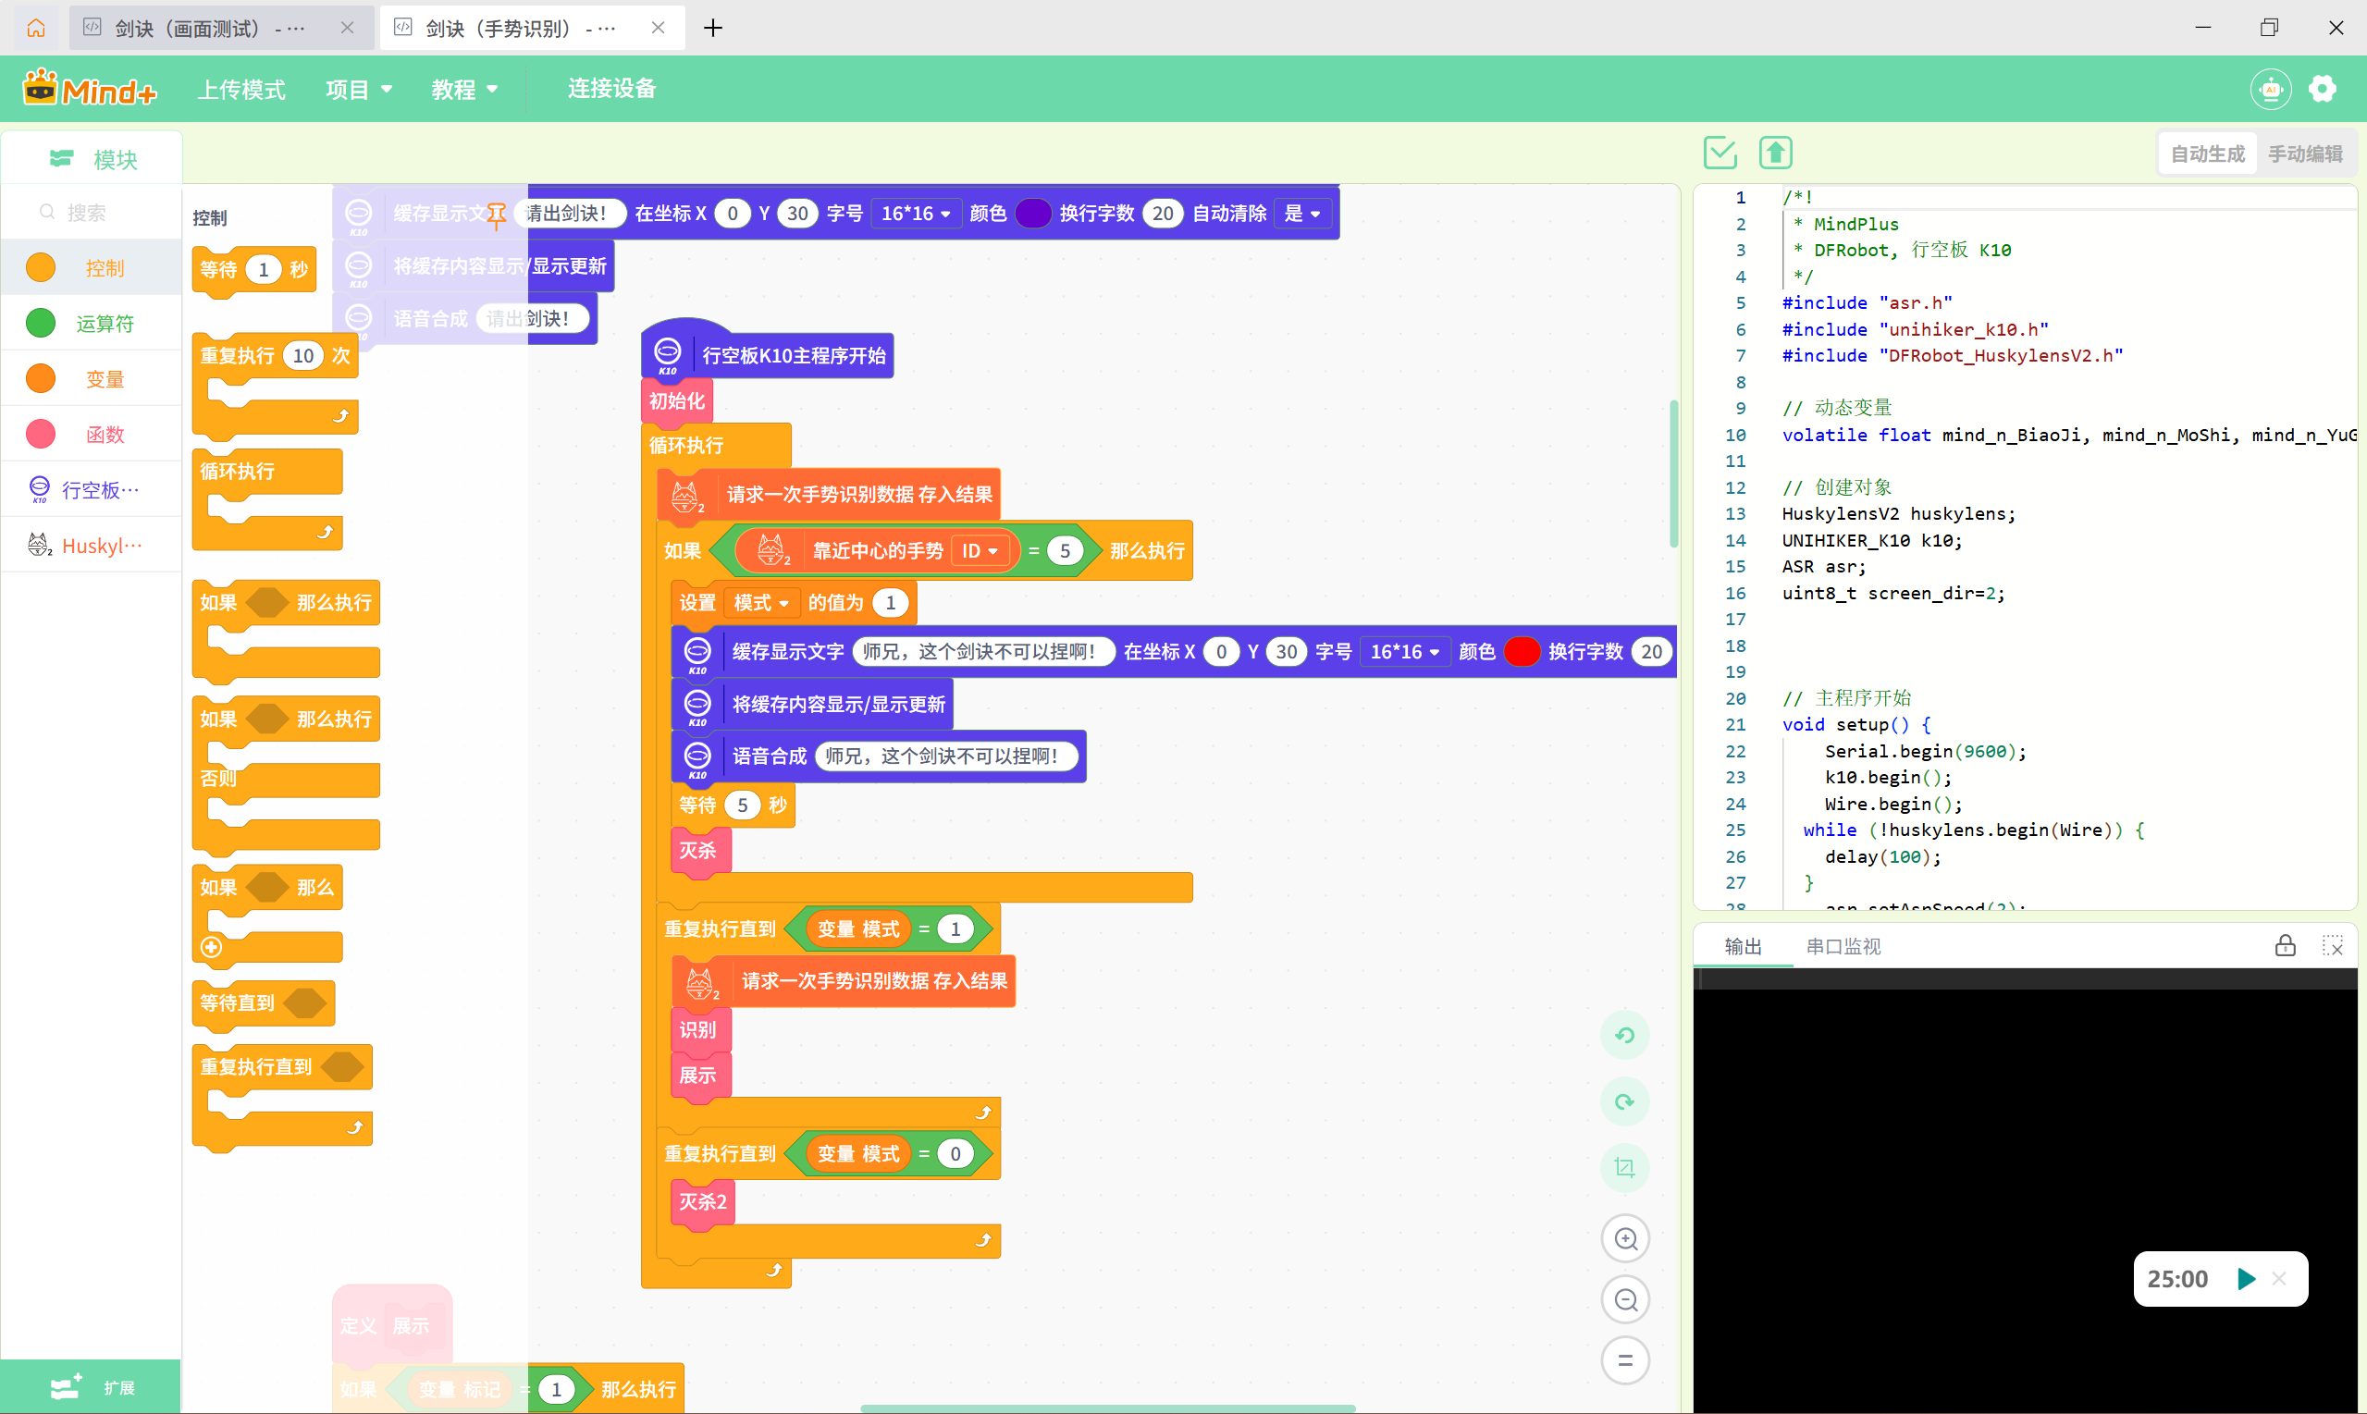Expand the 教程 dropdown menu

pyautogui.click(x=464, y=89)
